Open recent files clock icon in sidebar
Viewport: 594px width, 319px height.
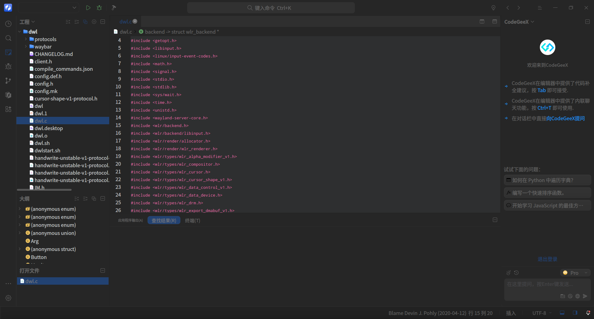[8, 24]
